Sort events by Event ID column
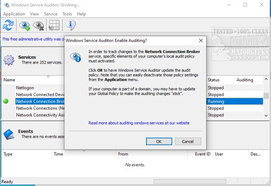The width and height of the screenshot is (271, 186). tap(200, 154)
